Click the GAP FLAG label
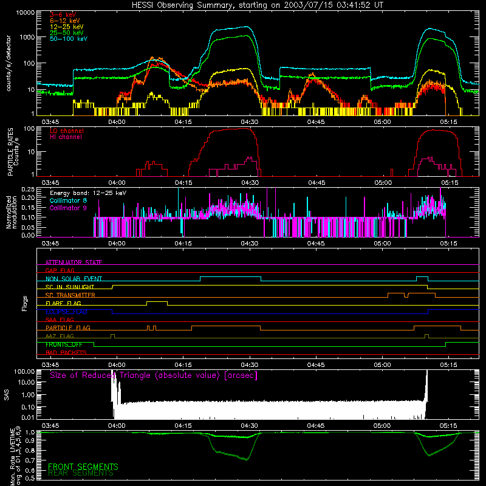The height and width of the screenshot is (486, 486). pyautogui.click(x=60, y=270)
